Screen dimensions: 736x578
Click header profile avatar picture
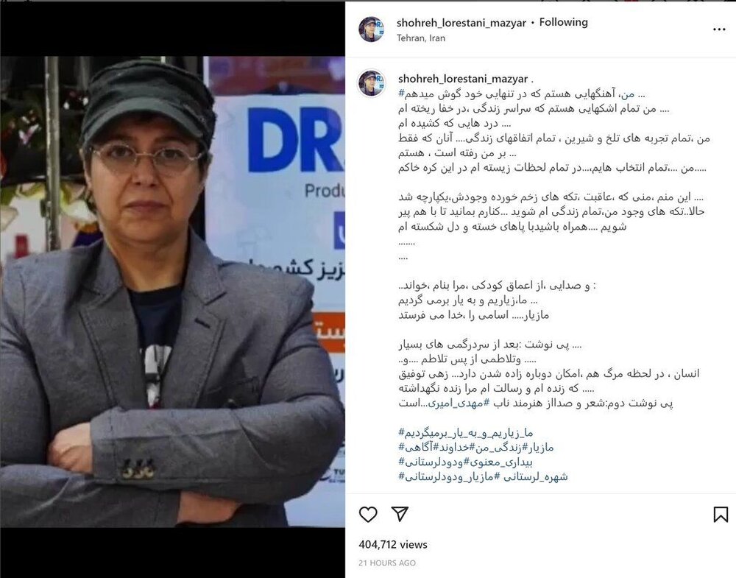[x=371, y=29]
